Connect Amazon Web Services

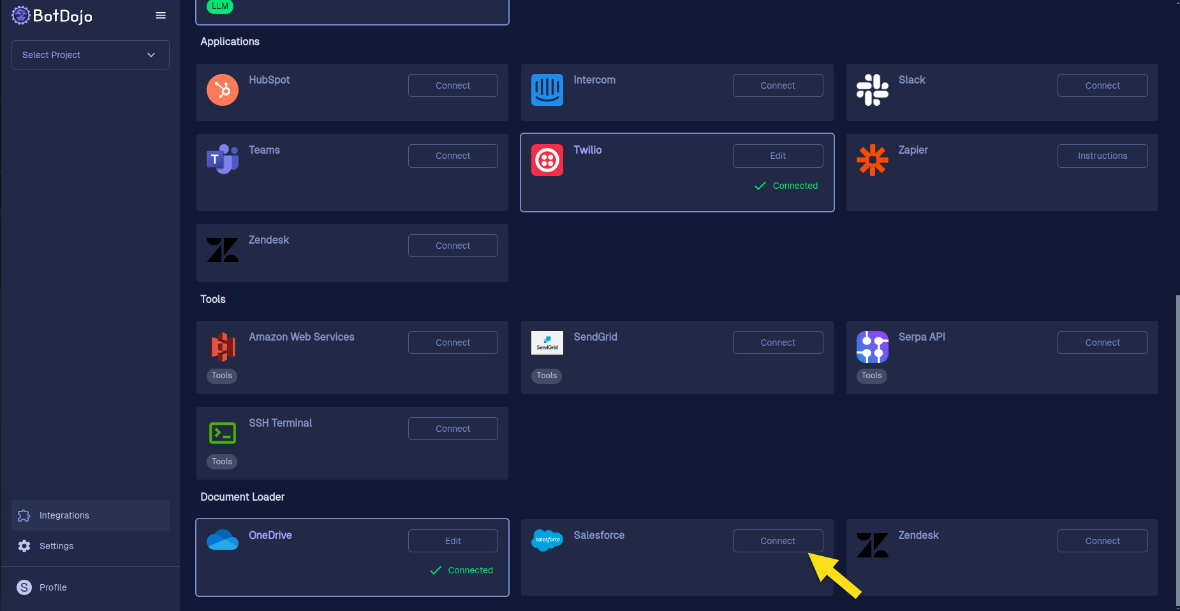(453, 342)
